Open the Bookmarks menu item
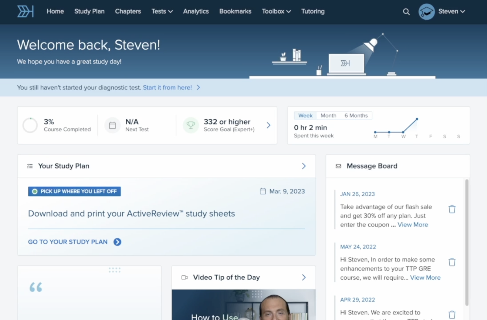487x320 pixels. coord(235,12)
